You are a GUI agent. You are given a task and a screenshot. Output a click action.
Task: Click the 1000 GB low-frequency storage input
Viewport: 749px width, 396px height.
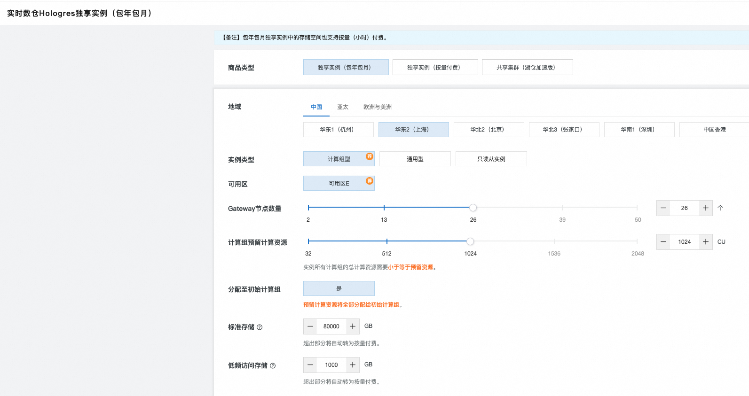pyautogui.click(x=331, y=365)
